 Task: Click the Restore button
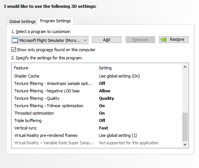174,40
